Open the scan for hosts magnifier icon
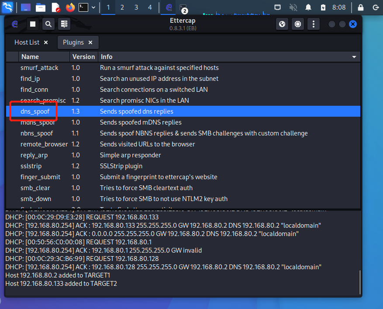383x309 pixels. pos(48,24)
